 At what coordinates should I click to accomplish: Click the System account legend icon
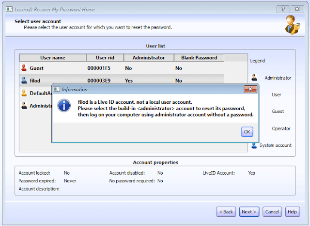[254, 145]
